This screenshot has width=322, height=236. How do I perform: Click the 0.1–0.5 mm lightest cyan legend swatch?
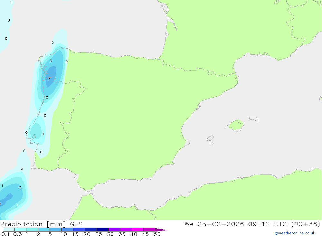(x=9, y=230)
